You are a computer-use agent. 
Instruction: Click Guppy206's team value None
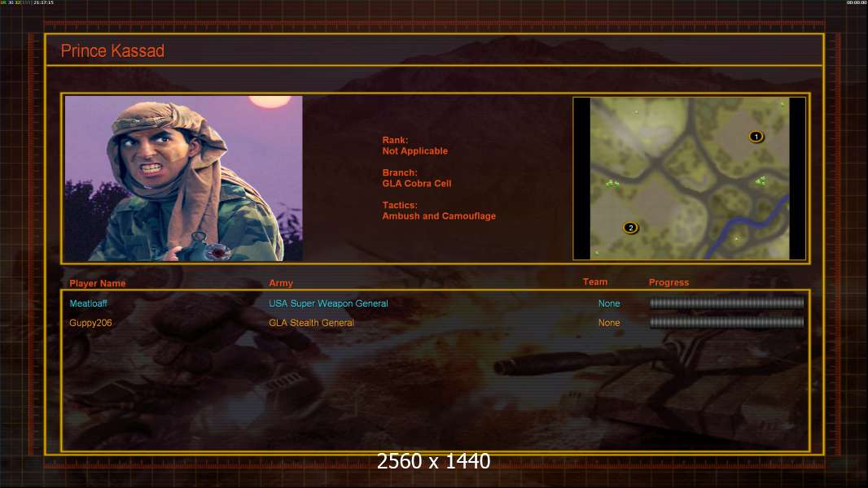609,323
